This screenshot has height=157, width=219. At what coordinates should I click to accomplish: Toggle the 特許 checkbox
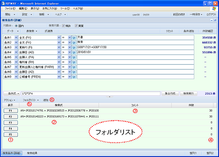click(x=63, y=26)
